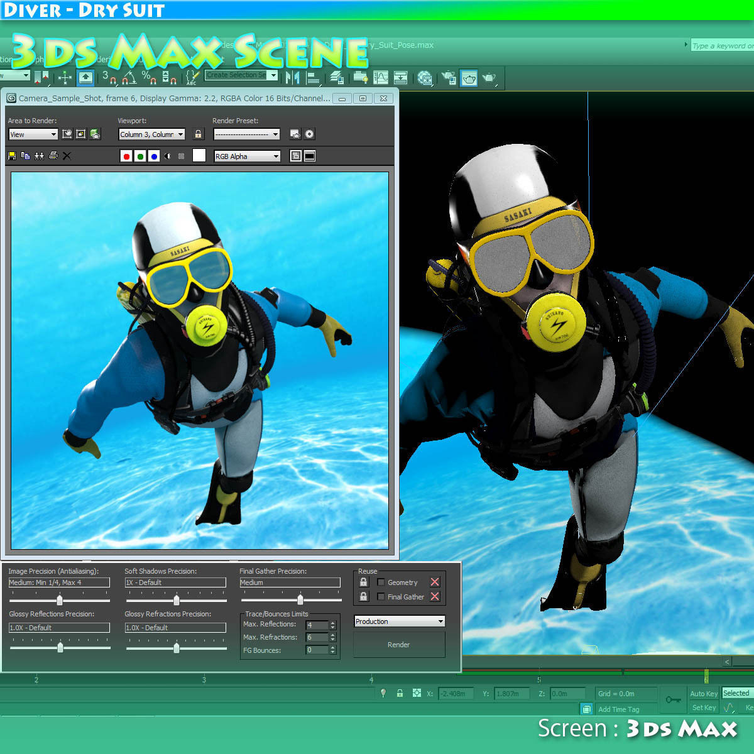This screenshot has height=754, width=754.
Task: Display the alpha channel
Action: coord(168,156)
